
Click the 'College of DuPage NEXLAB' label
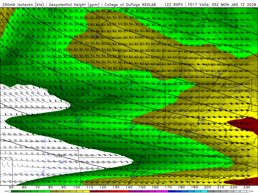click(130, 5)
